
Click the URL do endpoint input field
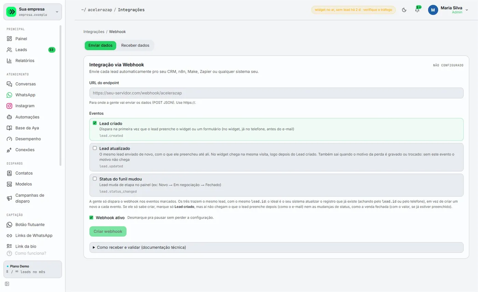point(277,93)
